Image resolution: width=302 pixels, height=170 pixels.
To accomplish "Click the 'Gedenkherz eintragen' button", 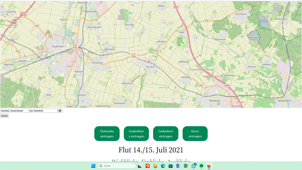I will tap(136, 134).
